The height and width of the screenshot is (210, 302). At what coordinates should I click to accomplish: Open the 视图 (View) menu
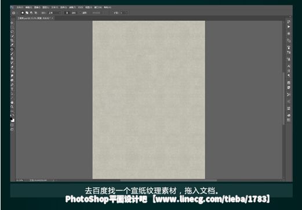pos(89,8)
